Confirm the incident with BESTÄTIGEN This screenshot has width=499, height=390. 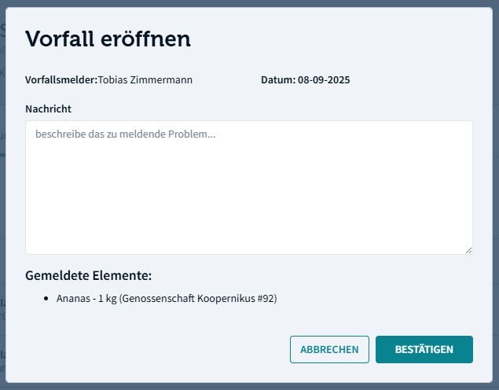click(x=424, y=350)
